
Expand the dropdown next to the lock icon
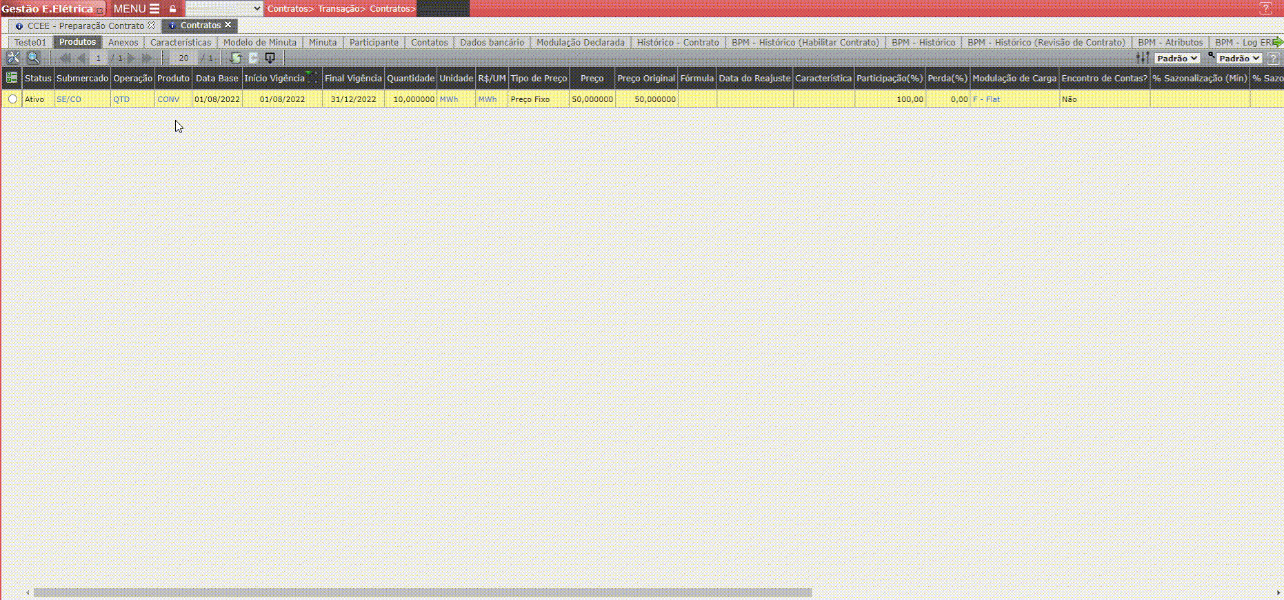[x=224, y=8]
